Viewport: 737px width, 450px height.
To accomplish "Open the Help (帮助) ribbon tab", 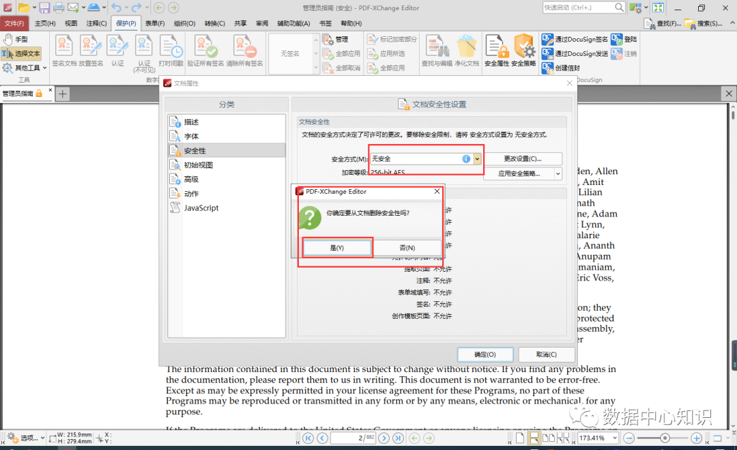I will [x=351, y=23].
